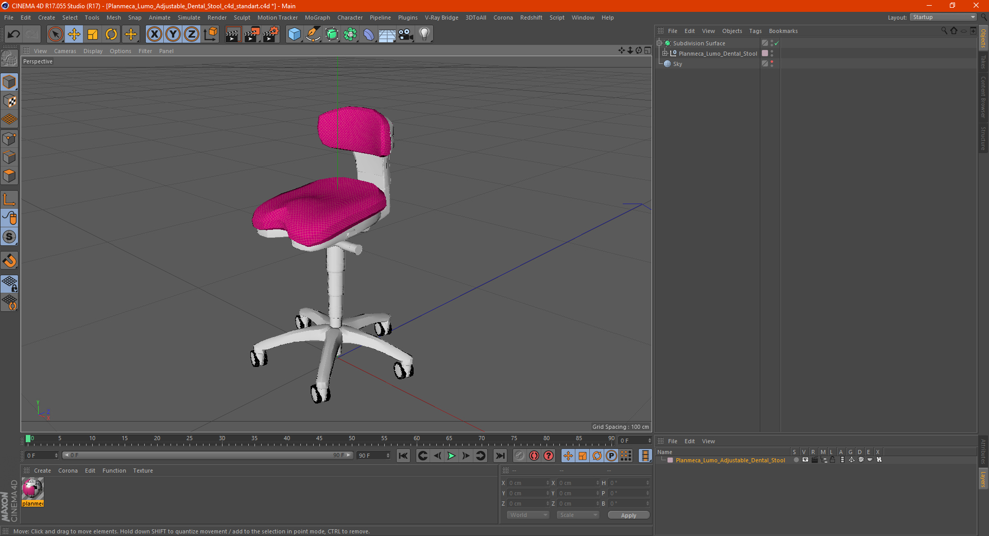Viewport: 989px width, 536px height.
Task: Open the Simulate menu
Action: [189, 18]
